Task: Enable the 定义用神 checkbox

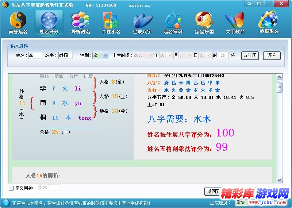Action: pyautogui.click(x=11, y=188)
